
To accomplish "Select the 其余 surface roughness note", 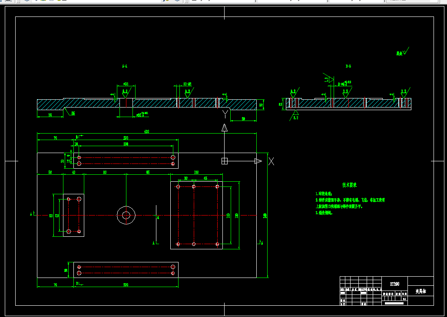I will [403, 52].
